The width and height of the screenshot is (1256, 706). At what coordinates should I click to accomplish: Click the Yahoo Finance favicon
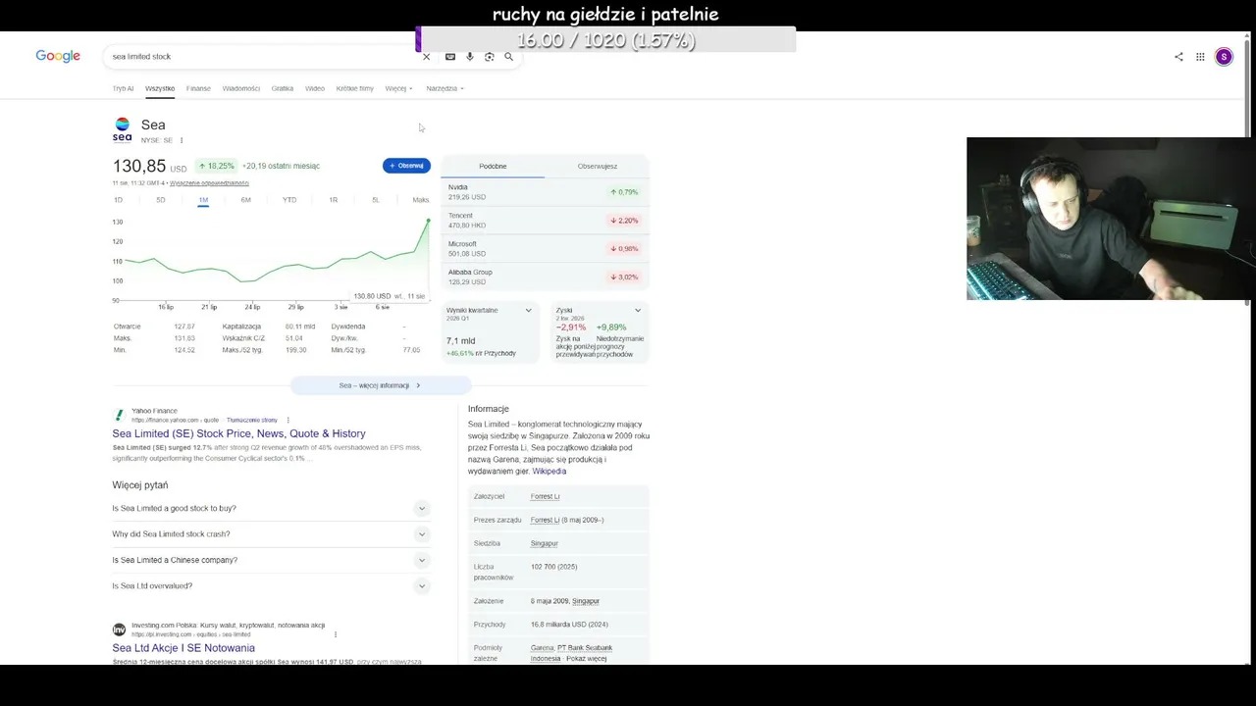pyautogui.click(x=119, y=415)
